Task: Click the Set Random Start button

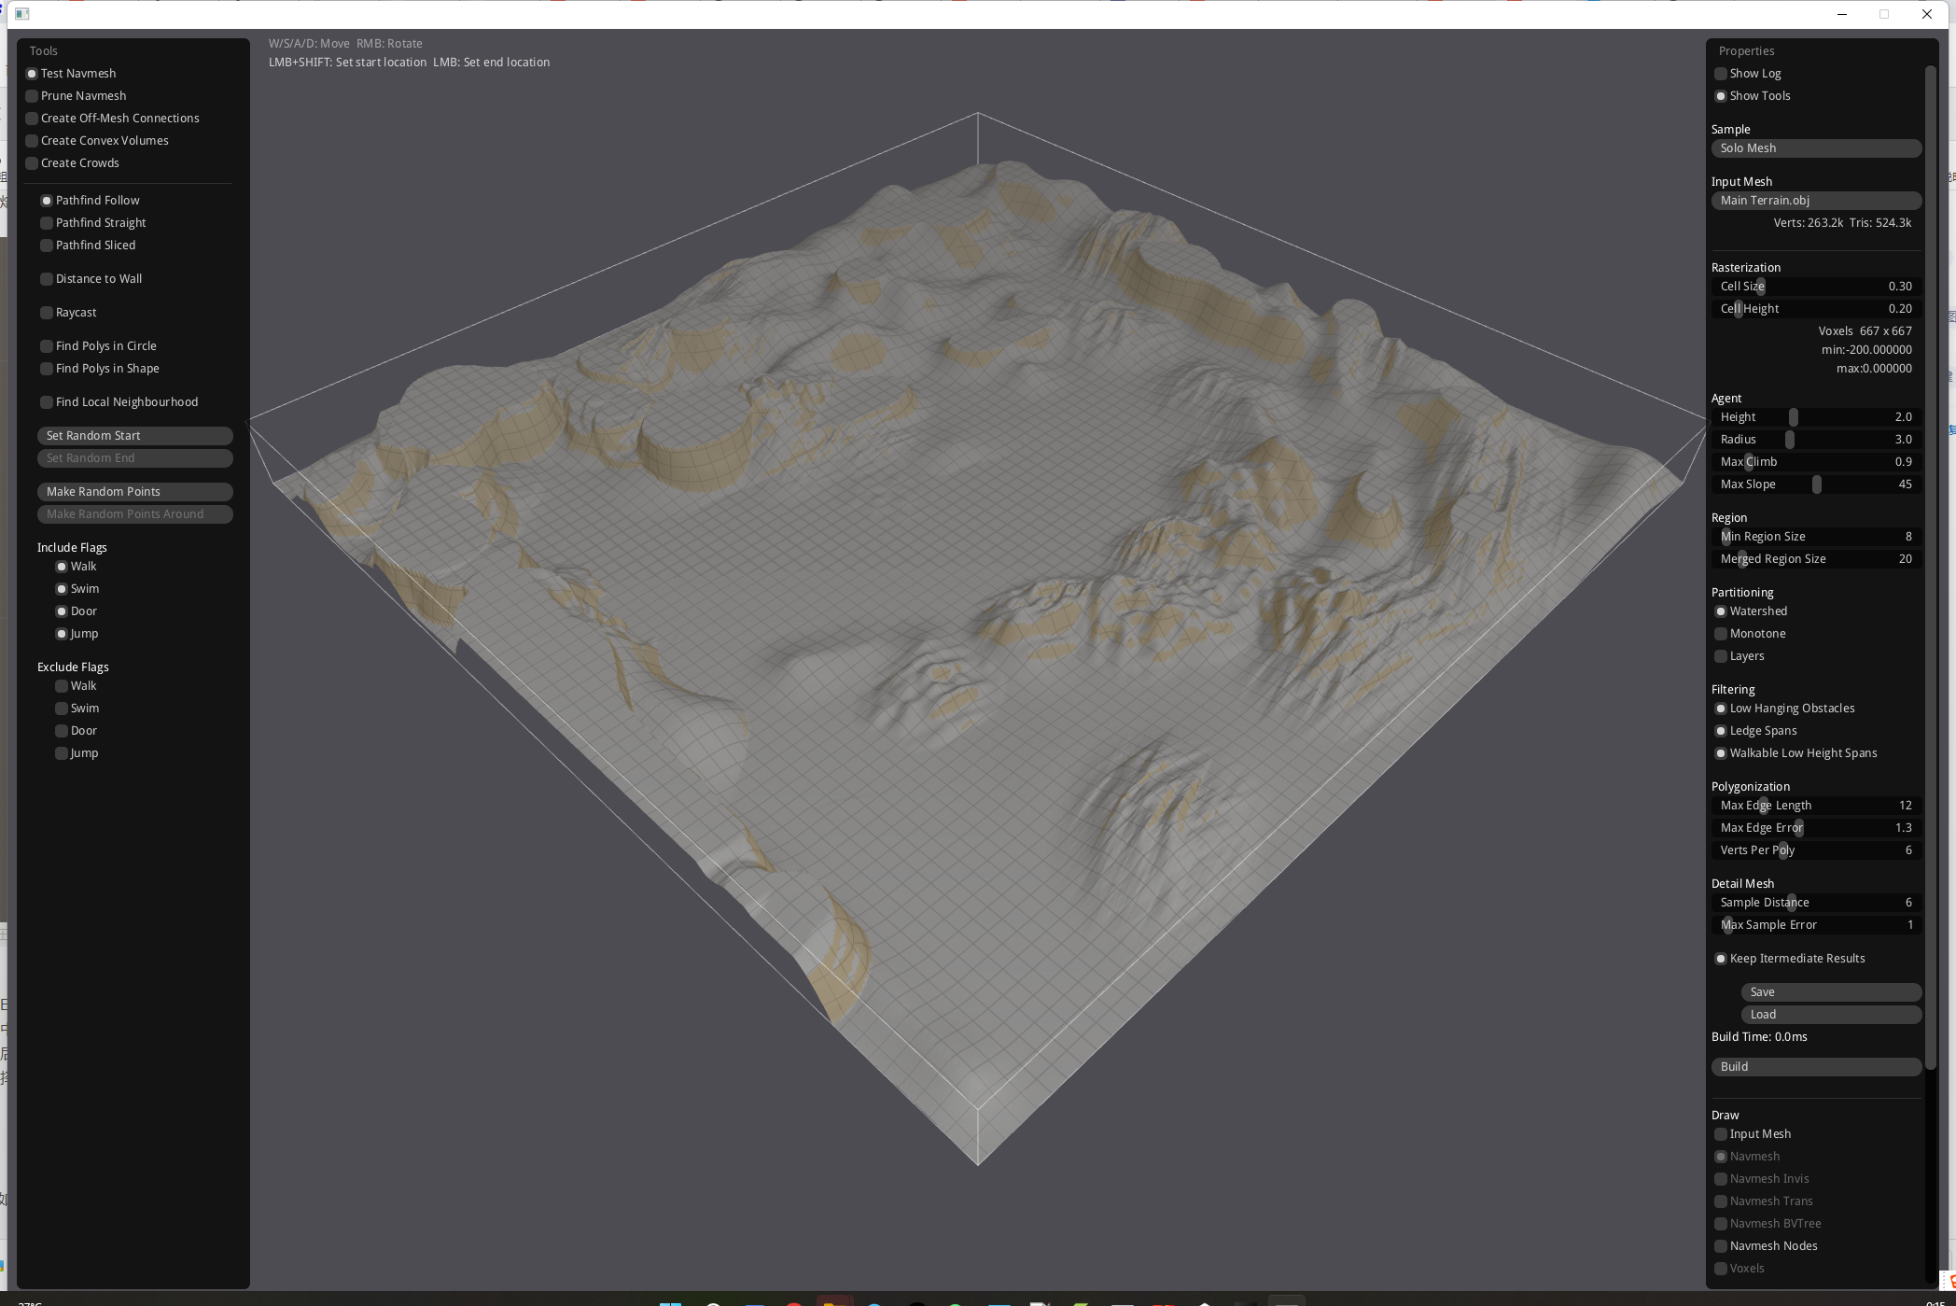Action: tap(135, 436)
